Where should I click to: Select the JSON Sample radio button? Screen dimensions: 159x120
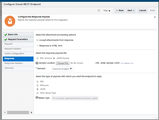click(x=54, y=58)
